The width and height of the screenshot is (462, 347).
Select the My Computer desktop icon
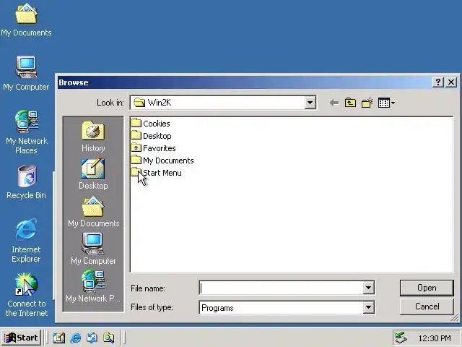click(x=26, y=73)
